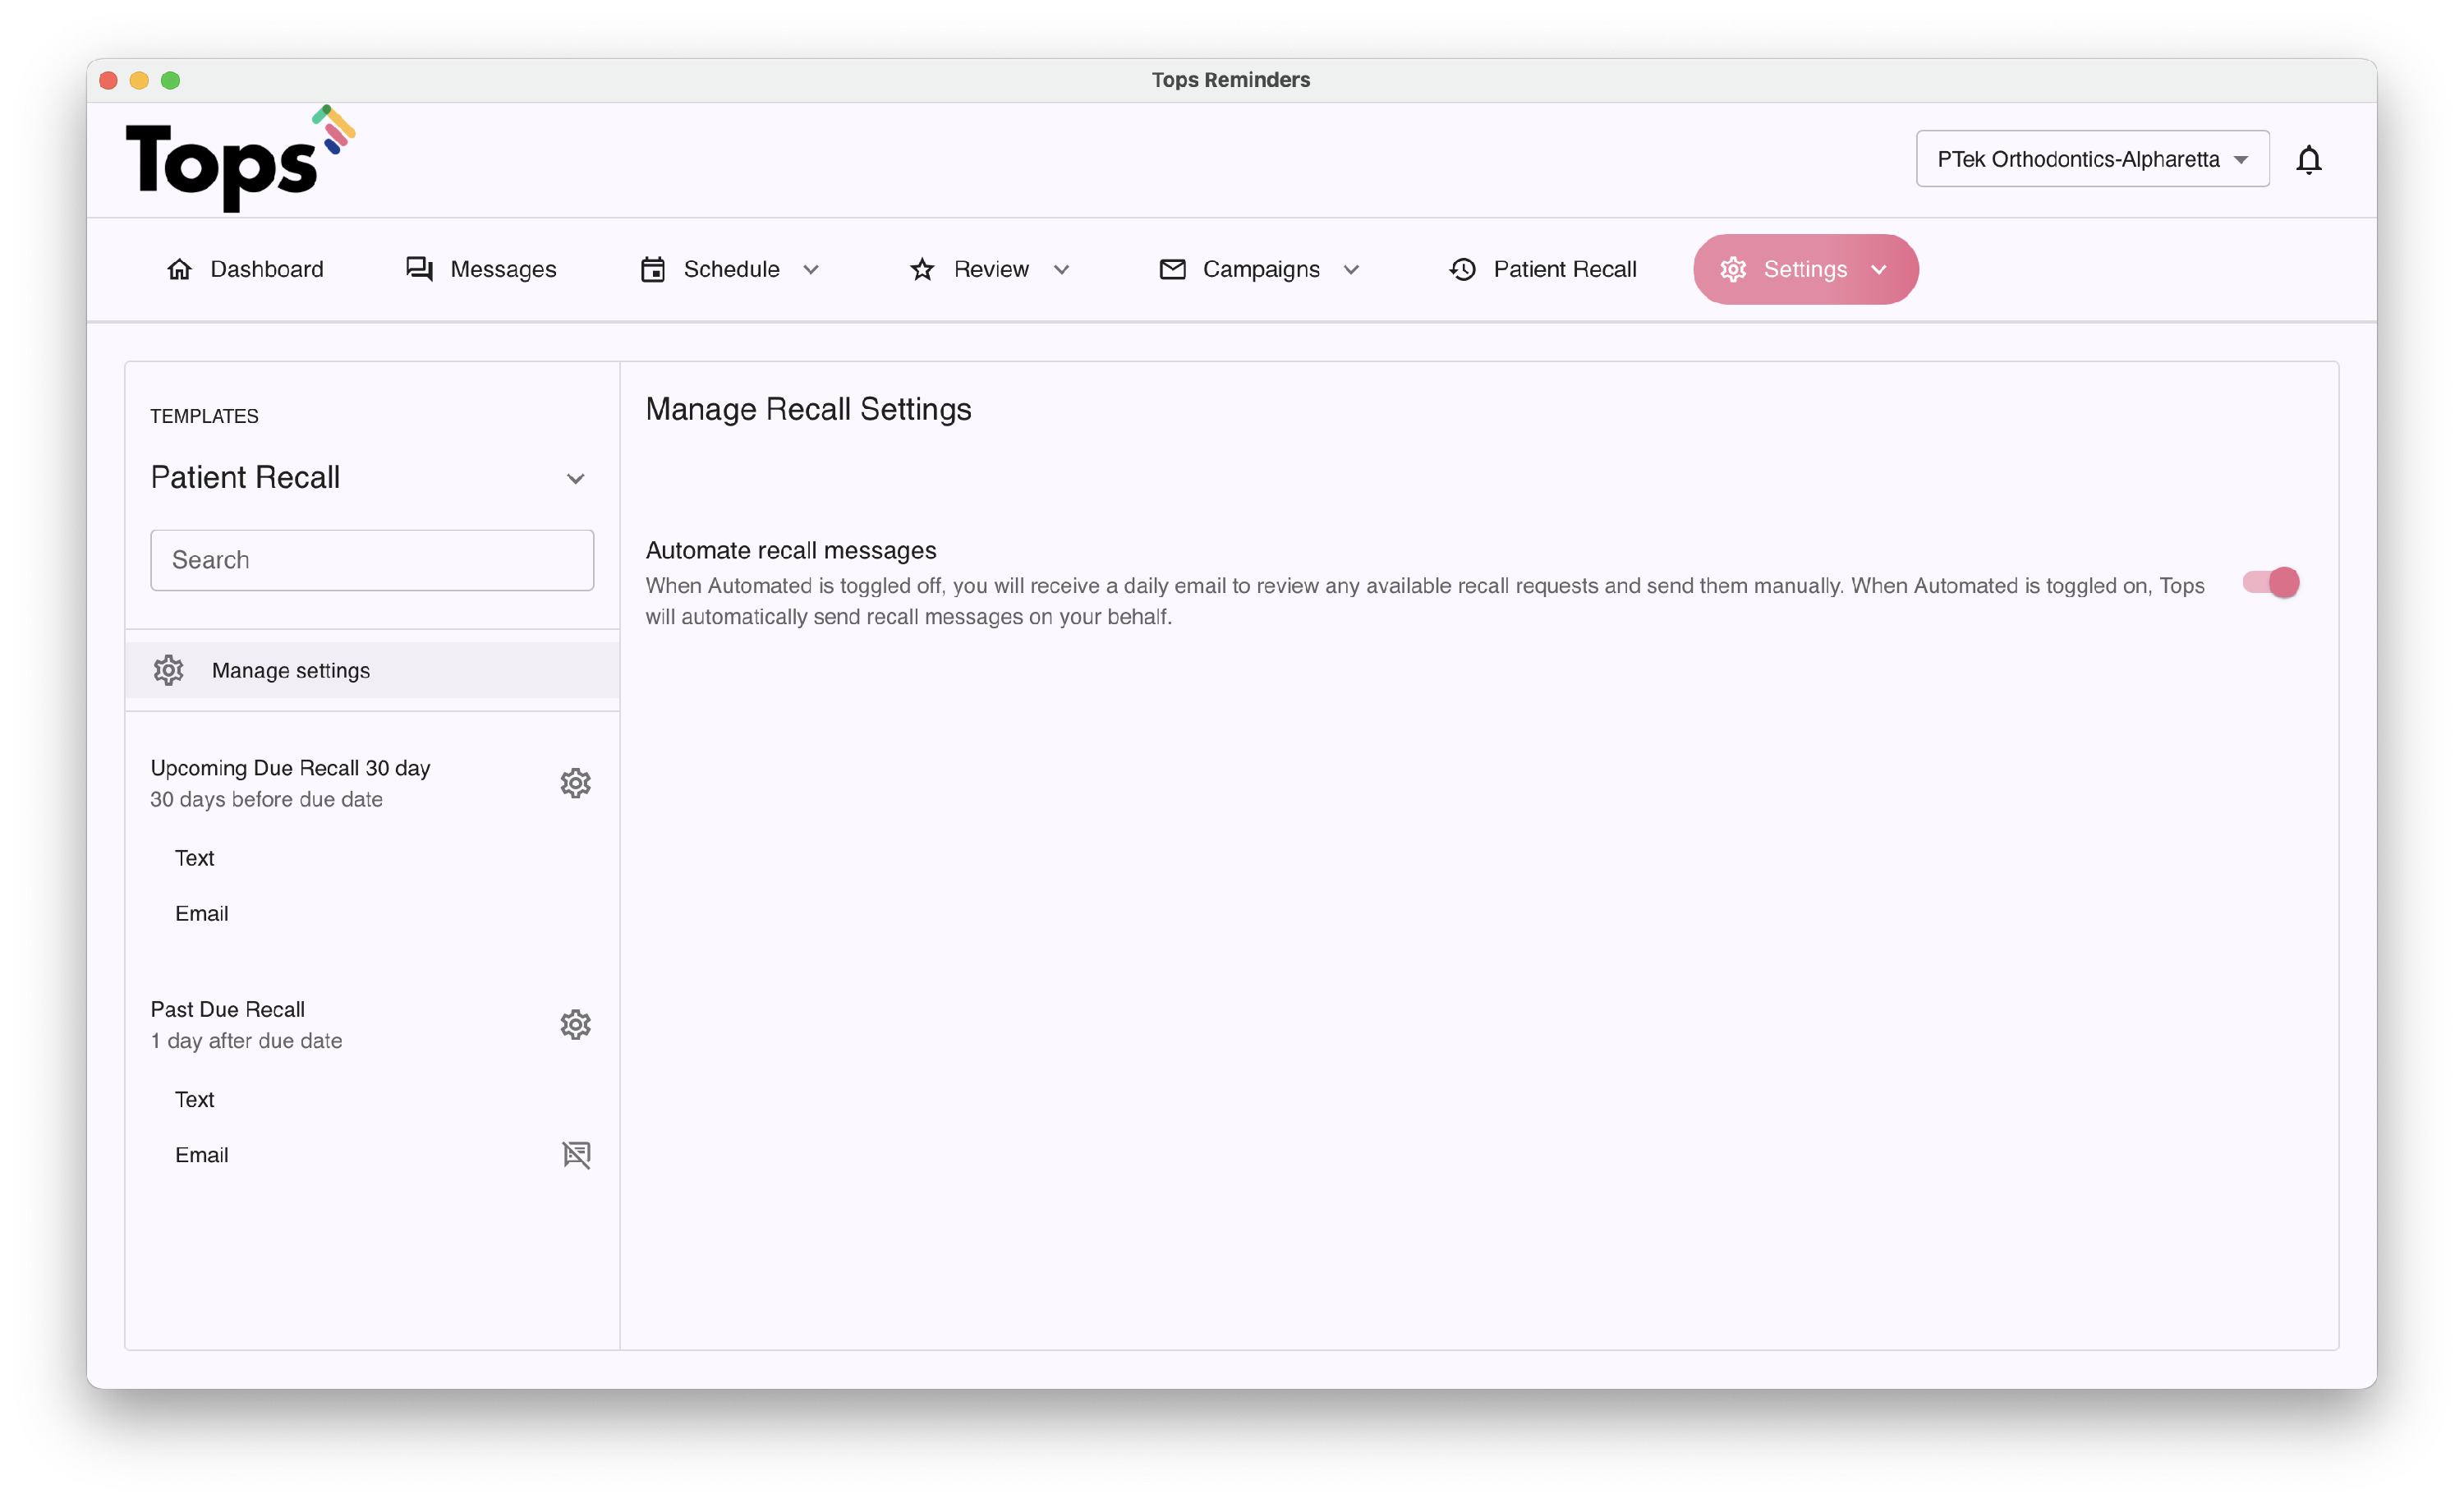Click the Messages chat bubble icon
2464x1503 pixels.
click(419, 269)
